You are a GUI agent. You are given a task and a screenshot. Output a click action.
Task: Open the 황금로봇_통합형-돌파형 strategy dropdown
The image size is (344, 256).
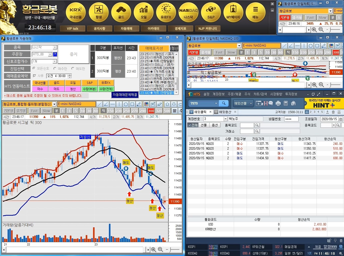(x=54, y=104)
